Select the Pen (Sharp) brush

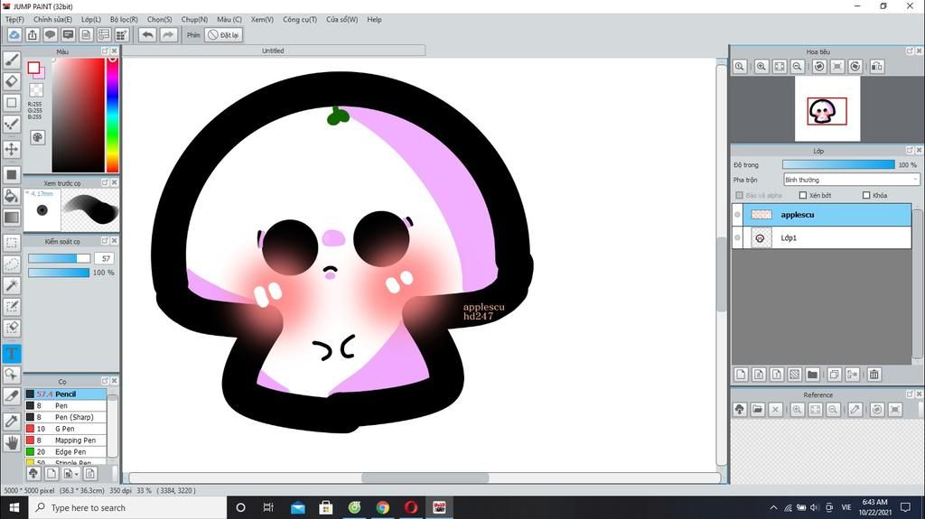coord(65,417)
